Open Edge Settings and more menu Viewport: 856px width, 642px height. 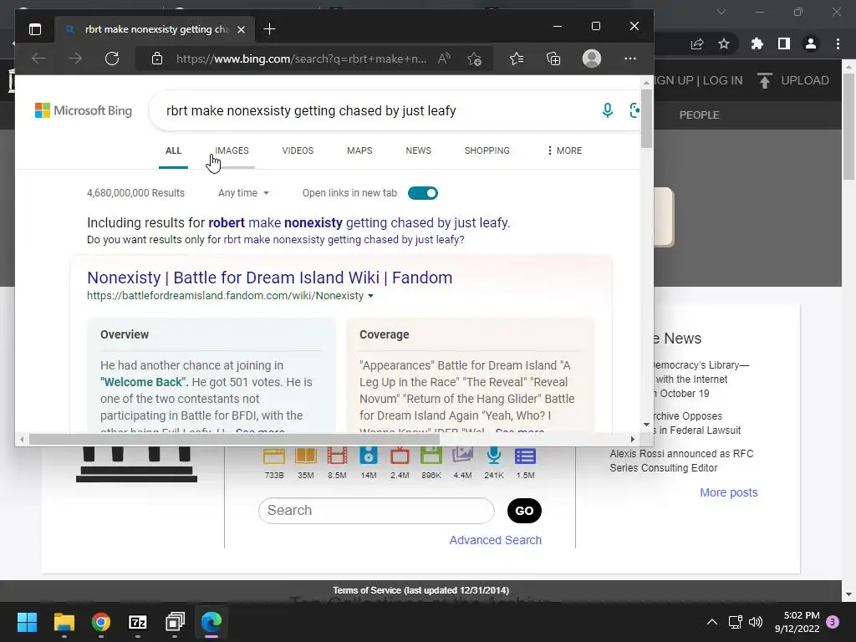[630, 59]
